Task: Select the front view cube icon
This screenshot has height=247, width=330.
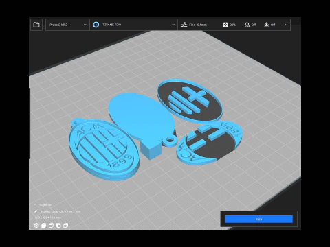Action: (x=43, y=226)
